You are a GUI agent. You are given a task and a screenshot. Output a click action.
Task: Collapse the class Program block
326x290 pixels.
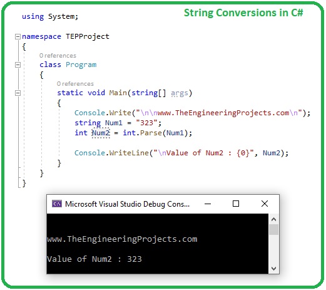(x=18, y=65)
